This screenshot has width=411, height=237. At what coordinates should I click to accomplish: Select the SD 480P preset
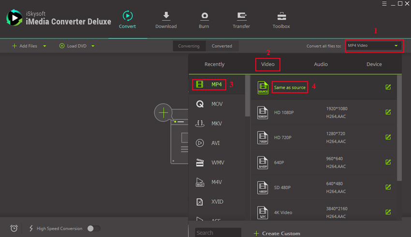coord(323,188)
